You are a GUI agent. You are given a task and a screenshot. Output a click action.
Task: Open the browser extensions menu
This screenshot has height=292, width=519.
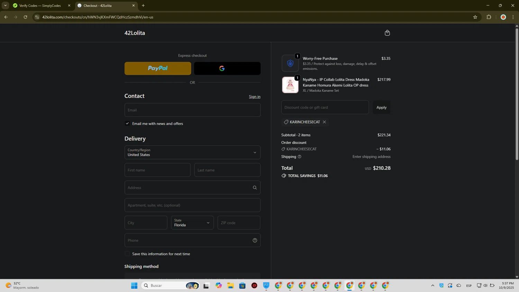489,17
